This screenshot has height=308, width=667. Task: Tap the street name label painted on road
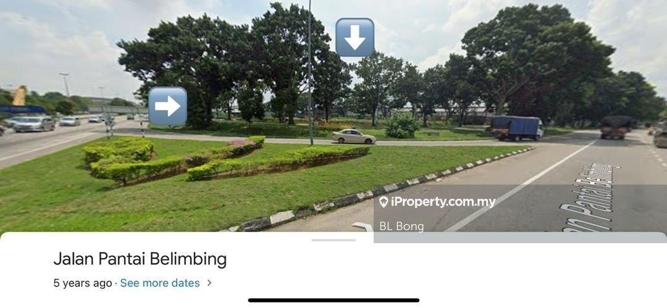click(x=591, y=198)
